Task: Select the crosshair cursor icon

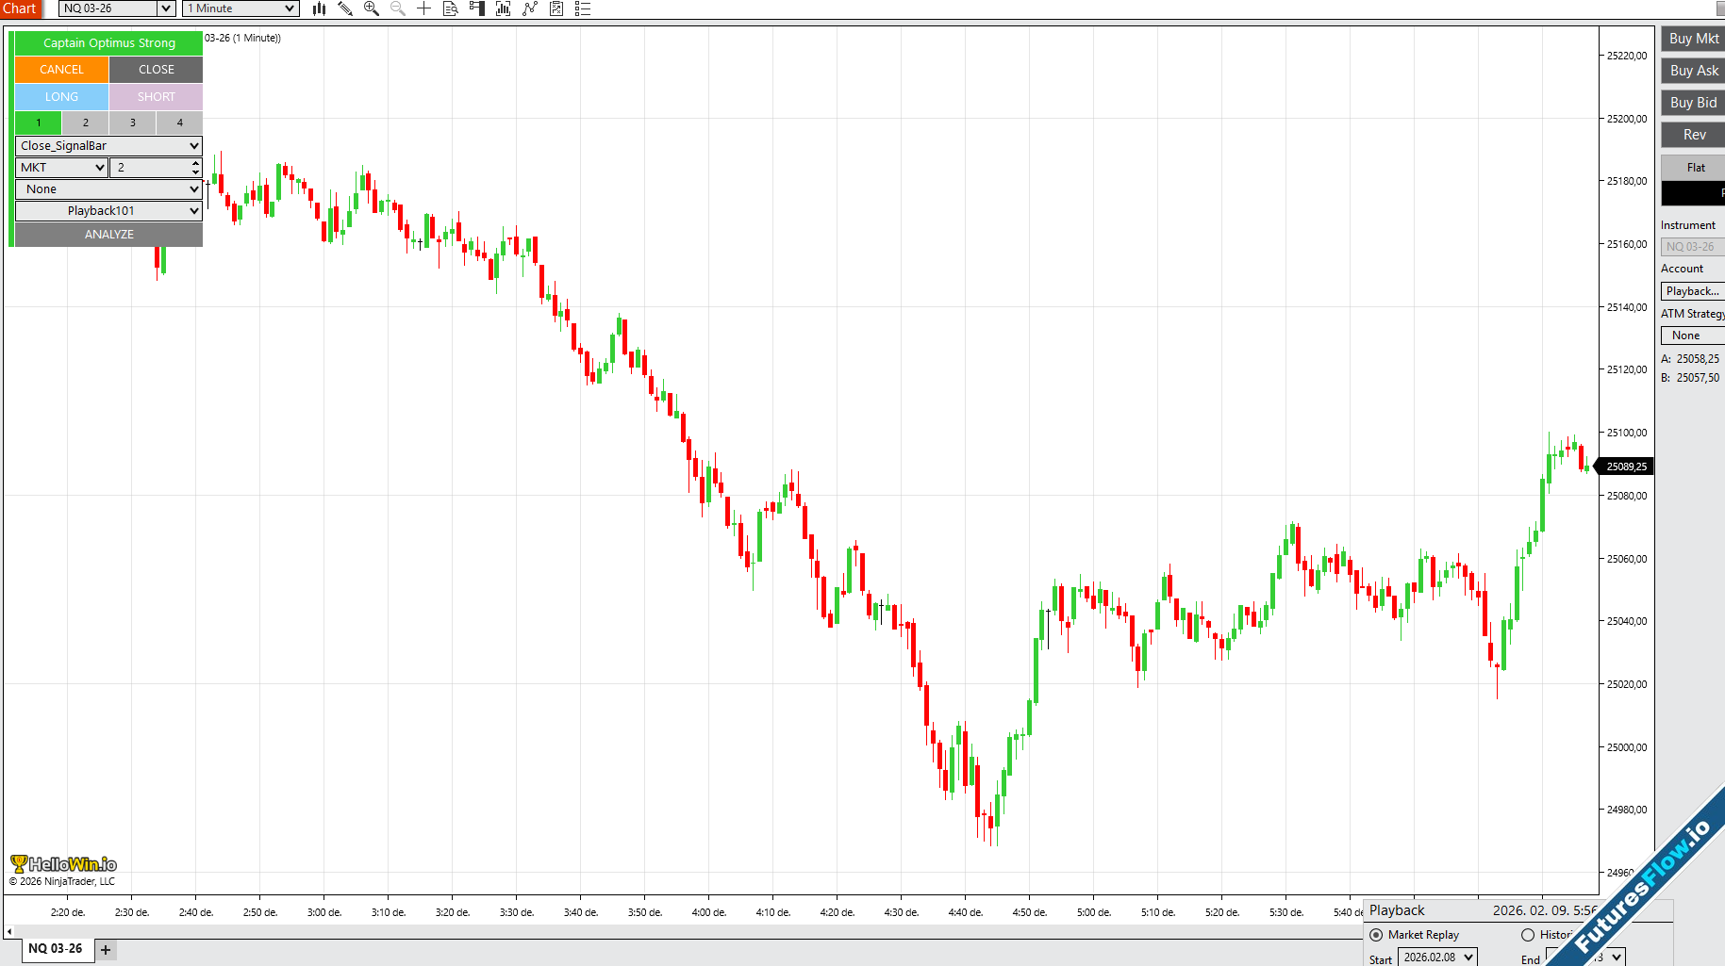Action: 424,8
